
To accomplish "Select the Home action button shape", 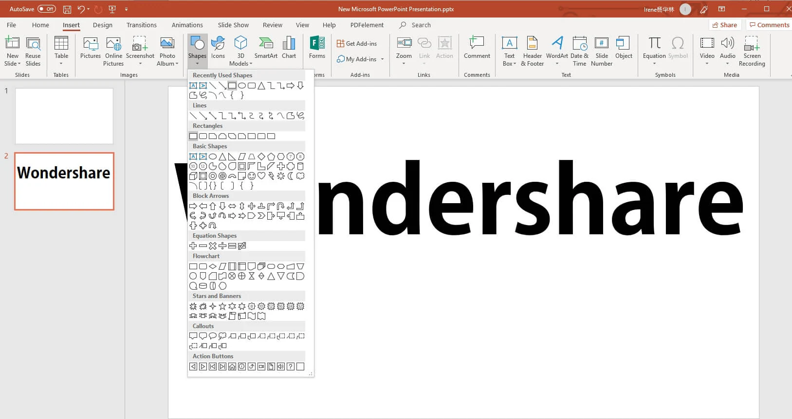I will [x=232, y=367].
